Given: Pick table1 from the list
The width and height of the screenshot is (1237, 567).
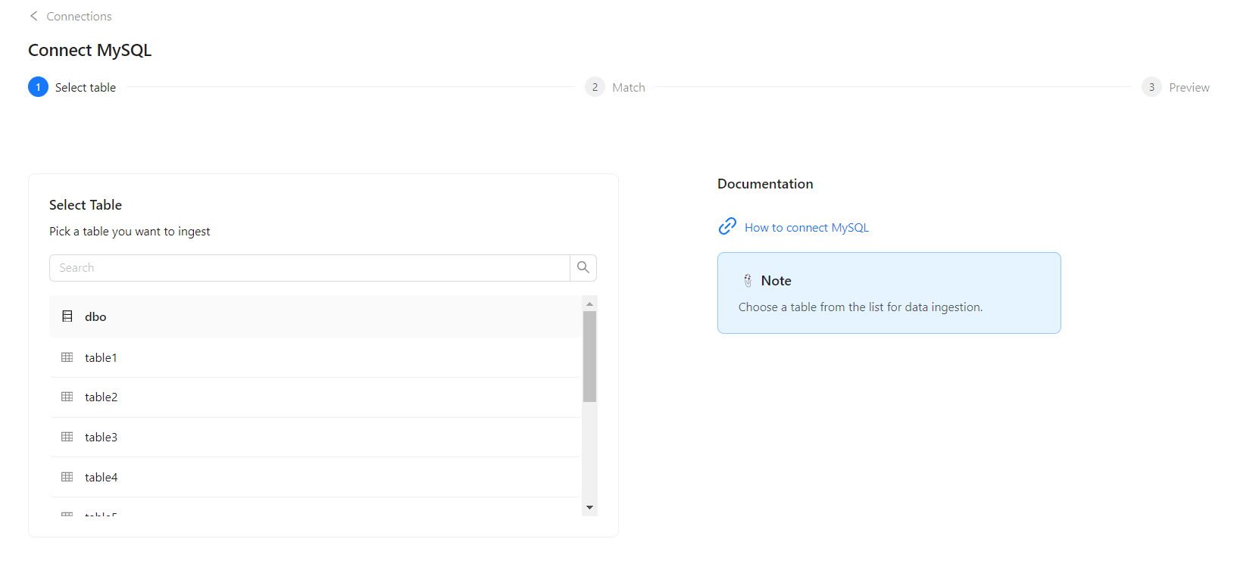Looking at the screenshot, I should click(315, 357).
